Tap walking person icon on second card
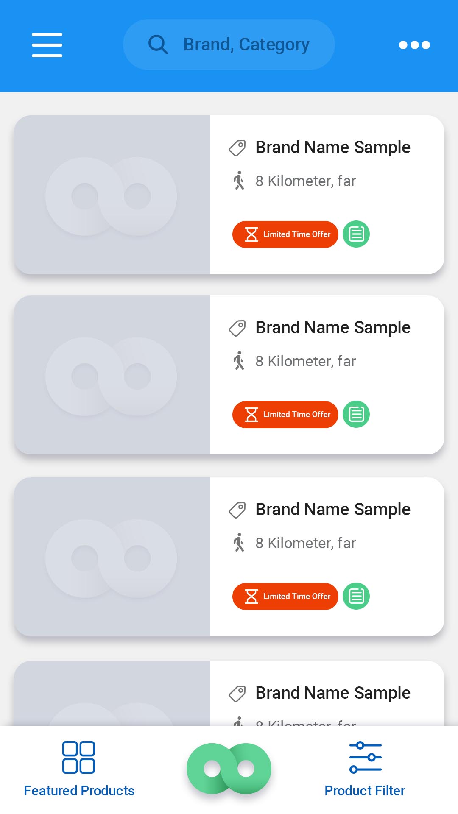This screenshot has height=814, width=458. (239, 361)
